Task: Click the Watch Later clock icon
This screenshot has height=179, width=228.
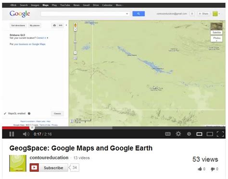Action: tap(189, 134)
